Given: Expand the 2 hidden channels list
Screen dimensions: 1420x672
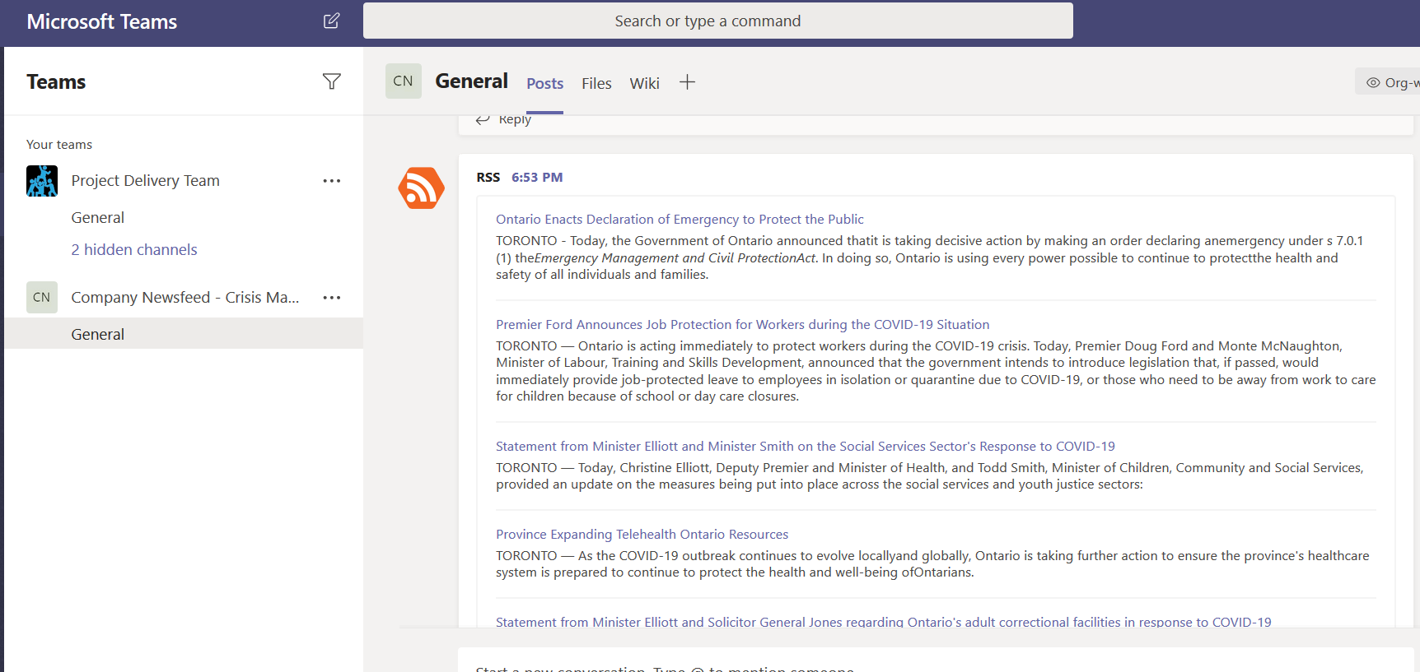Looking at the screenshot, I should (134, 250).
